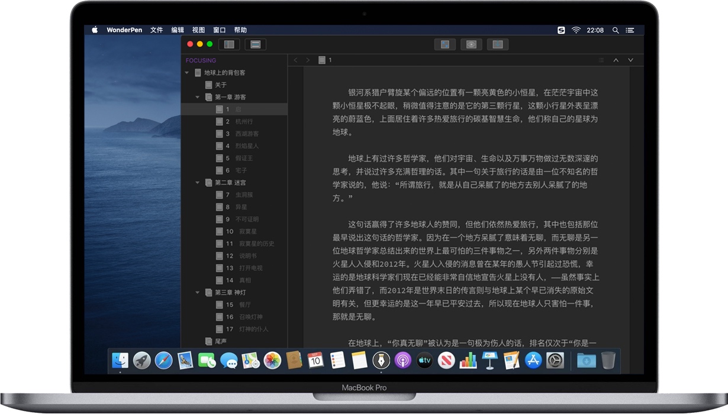Select the outline list view icon in toolbar
This screenshot has width=728, height=414.
click(255, 44)
